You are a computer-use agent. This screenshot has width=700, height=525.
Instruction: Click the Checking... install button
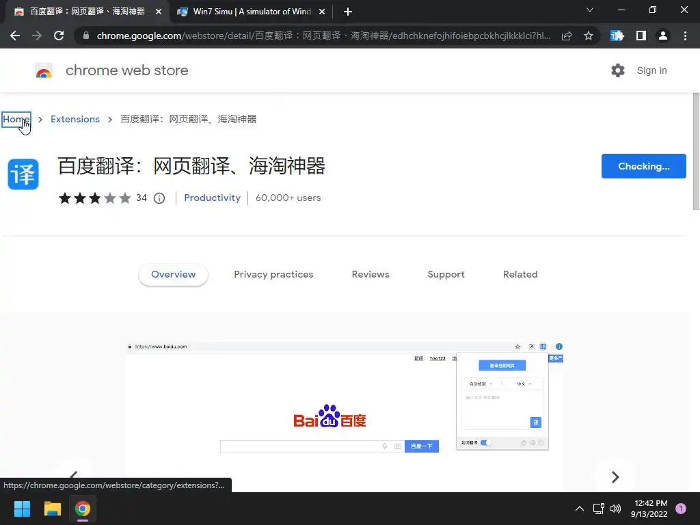(643, 166)
